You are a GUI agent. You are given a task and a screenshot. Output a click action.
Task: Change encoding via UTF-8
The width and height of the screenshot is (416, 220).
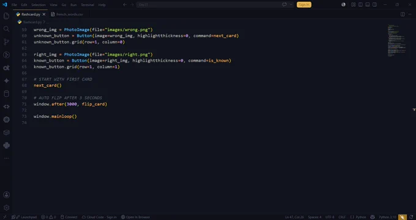point(330,217)
